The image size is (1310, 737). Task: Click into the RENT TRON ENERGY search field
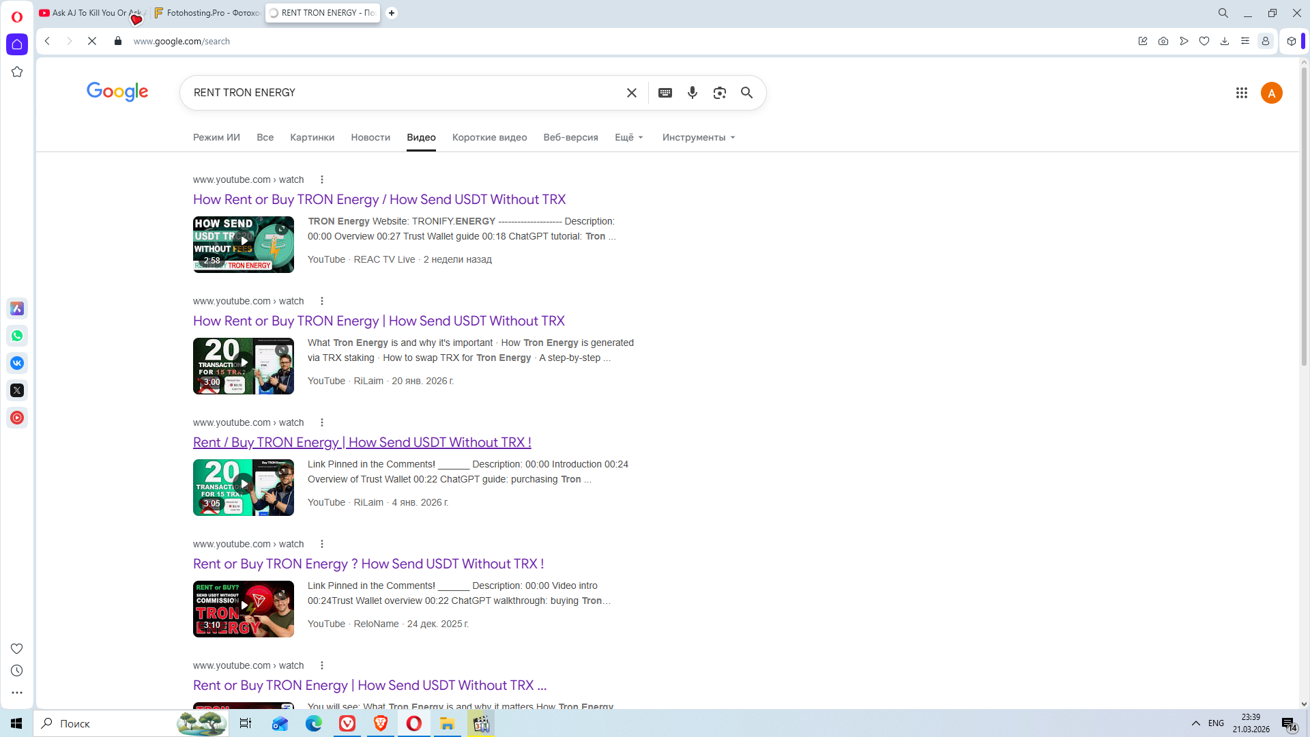(403, 93)
